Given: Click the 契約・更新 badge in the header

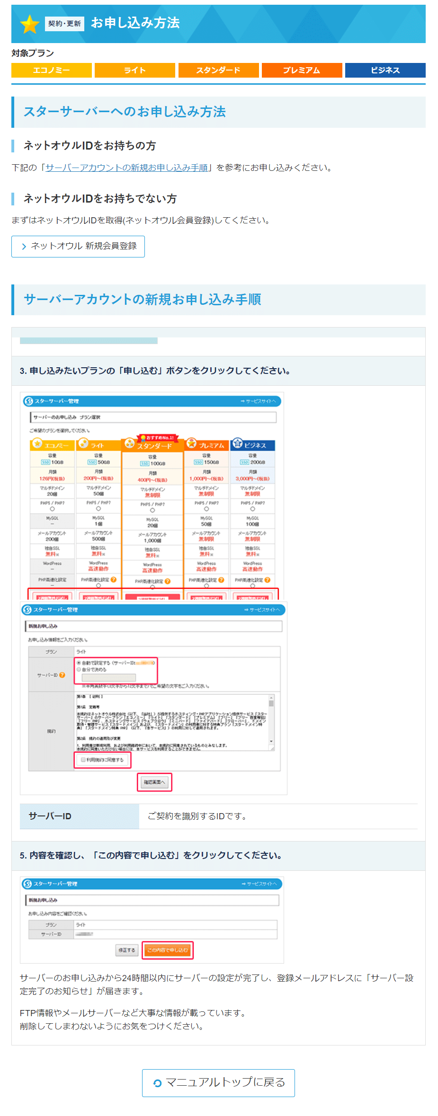Looking at the screenshot, I should (x=64, y=24).
